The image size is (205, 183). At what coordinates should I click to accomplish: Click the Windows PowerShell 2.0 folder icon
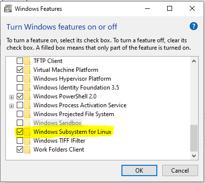click(x=27, y=96)
